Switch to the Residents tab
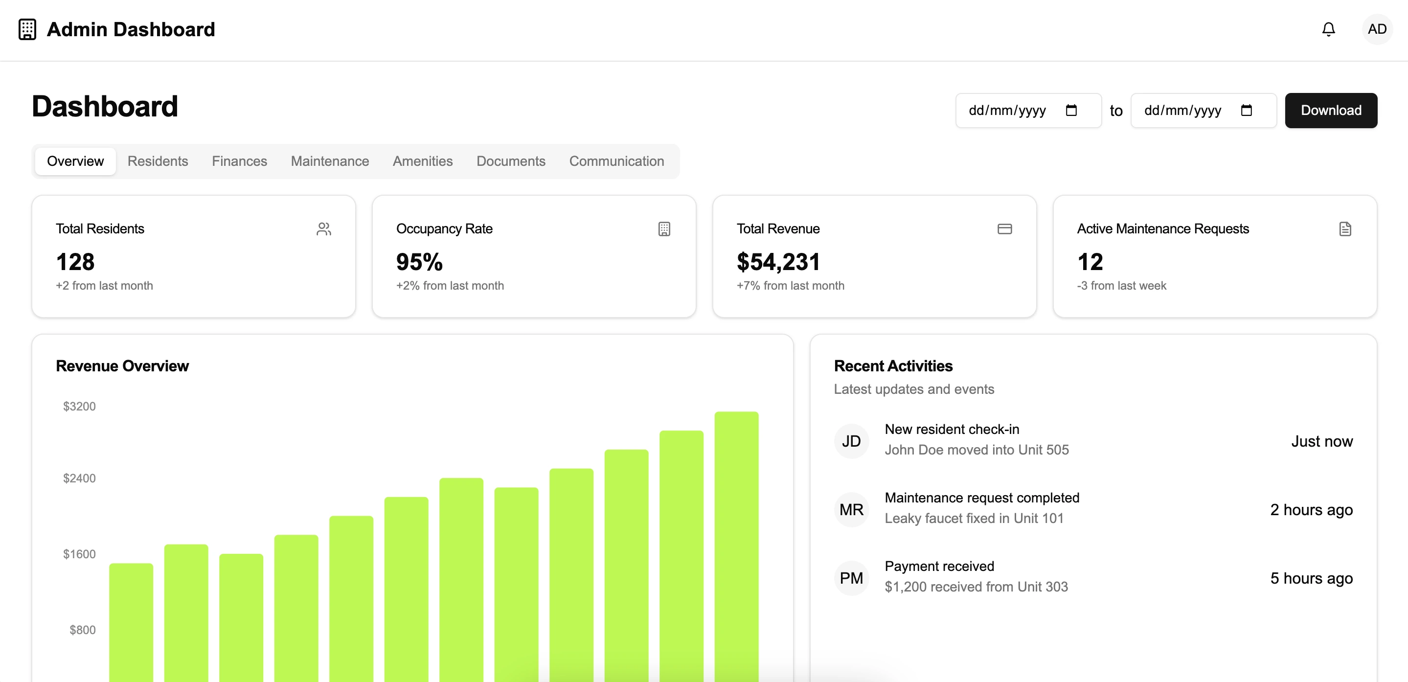 (158, 161)
